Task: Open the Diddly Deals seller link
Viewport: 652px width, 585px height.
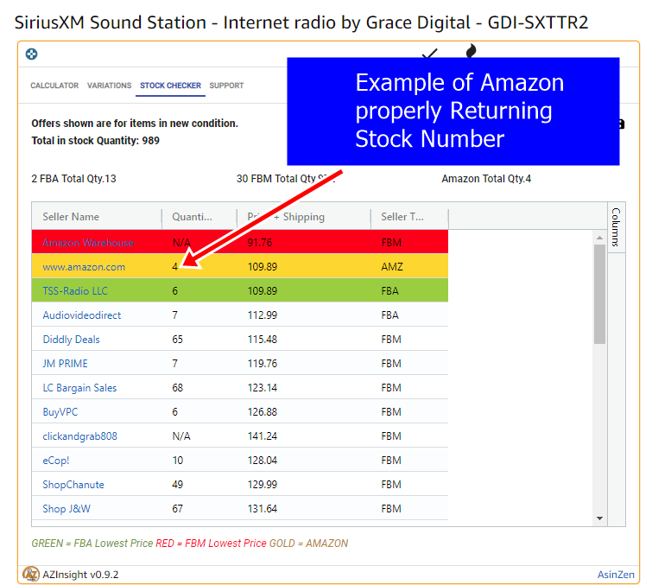Action: (71, 339)
